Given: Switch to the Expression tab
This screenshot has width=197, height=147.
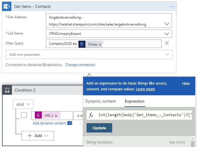Looking at the screenshot, I should (135, 101).
